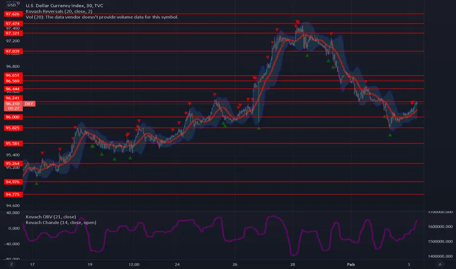Click the 97.626 price level label

point(13,14)
